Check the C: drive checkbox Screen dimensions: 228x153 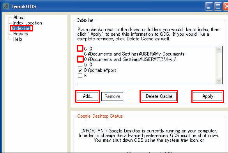point(80,49)
